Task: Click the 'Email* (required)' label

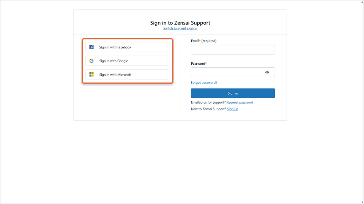Action: pyautogui.click(x=203, y=41)
